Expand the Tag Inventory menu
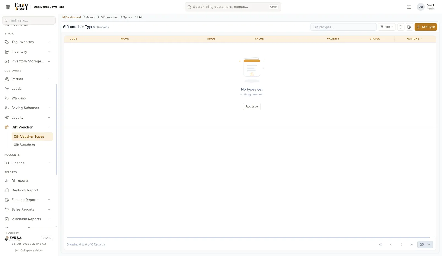 (28, 42)
